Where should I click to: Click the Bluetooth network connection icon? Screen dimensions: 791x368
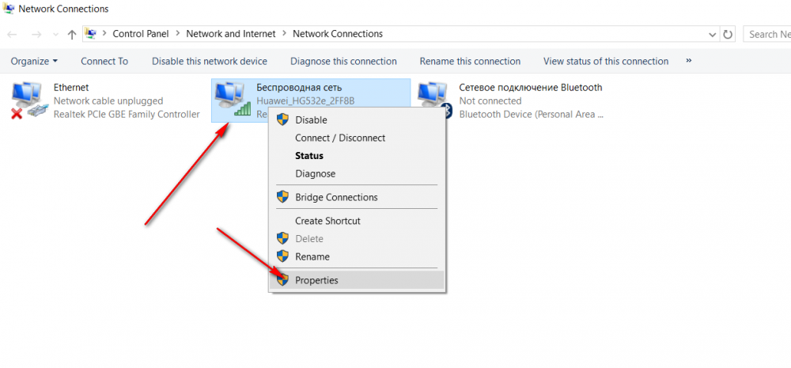pyautogui.click(x=434, y=101)
